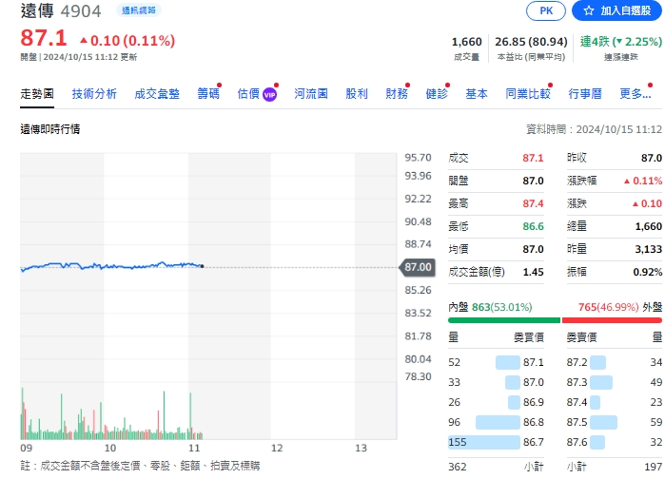Click the ask 小計 197 total
The width and height of the screenshot is (665, 479).
click(654, 467)
